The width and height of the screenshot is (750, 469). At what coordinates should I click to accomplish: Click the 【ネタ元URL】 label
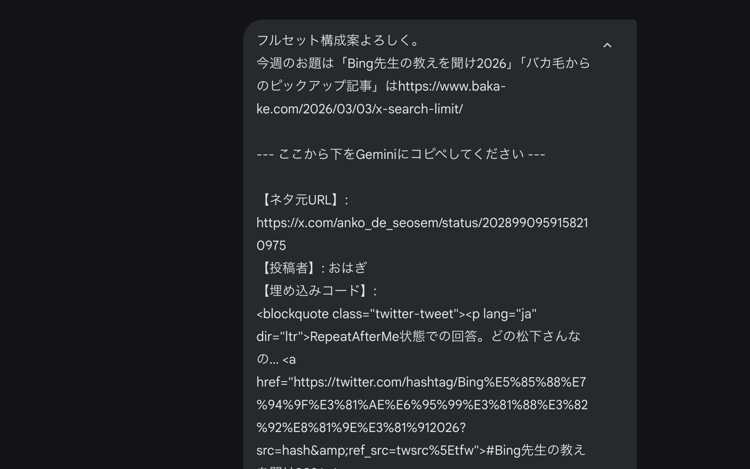(x=300, y=200)
